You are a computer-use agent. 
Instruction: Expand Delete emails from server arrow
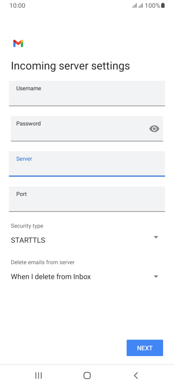[x=156, y=276]
